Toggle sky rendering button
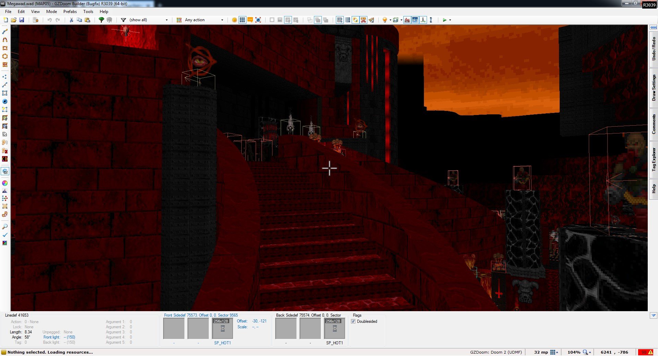This screenshot has height=356, width=658. 415,20
